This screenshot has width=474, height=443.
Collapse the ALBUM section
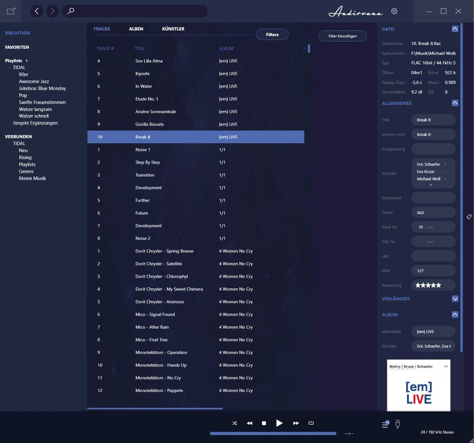[x=455, y=314]
